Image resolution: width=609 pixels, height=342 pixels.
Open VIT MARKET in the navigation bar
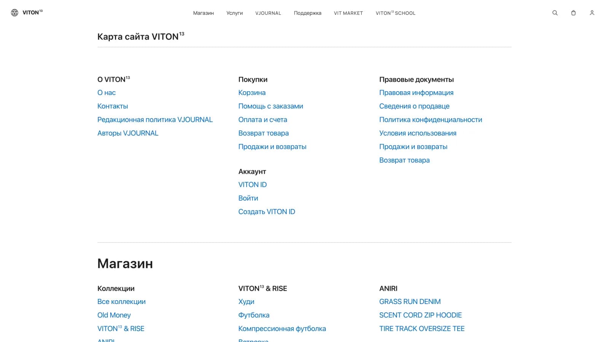(348, 13)
